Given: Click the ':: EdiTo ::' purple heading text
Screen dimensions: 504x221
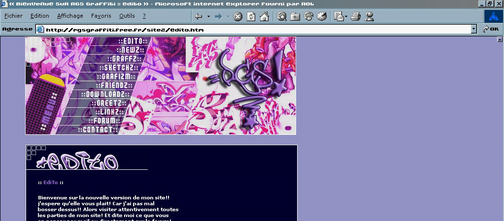Looking at the screenshot, I should pos(50,183).
